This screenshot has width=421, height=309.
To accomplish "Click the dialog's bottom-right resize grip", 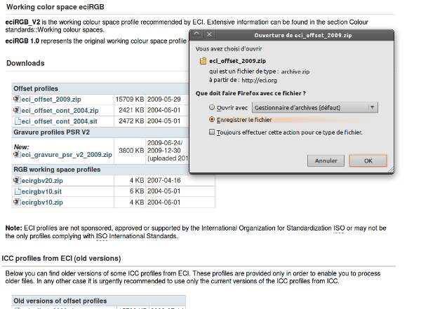I will pyautogui.click(x=391, y=170).
